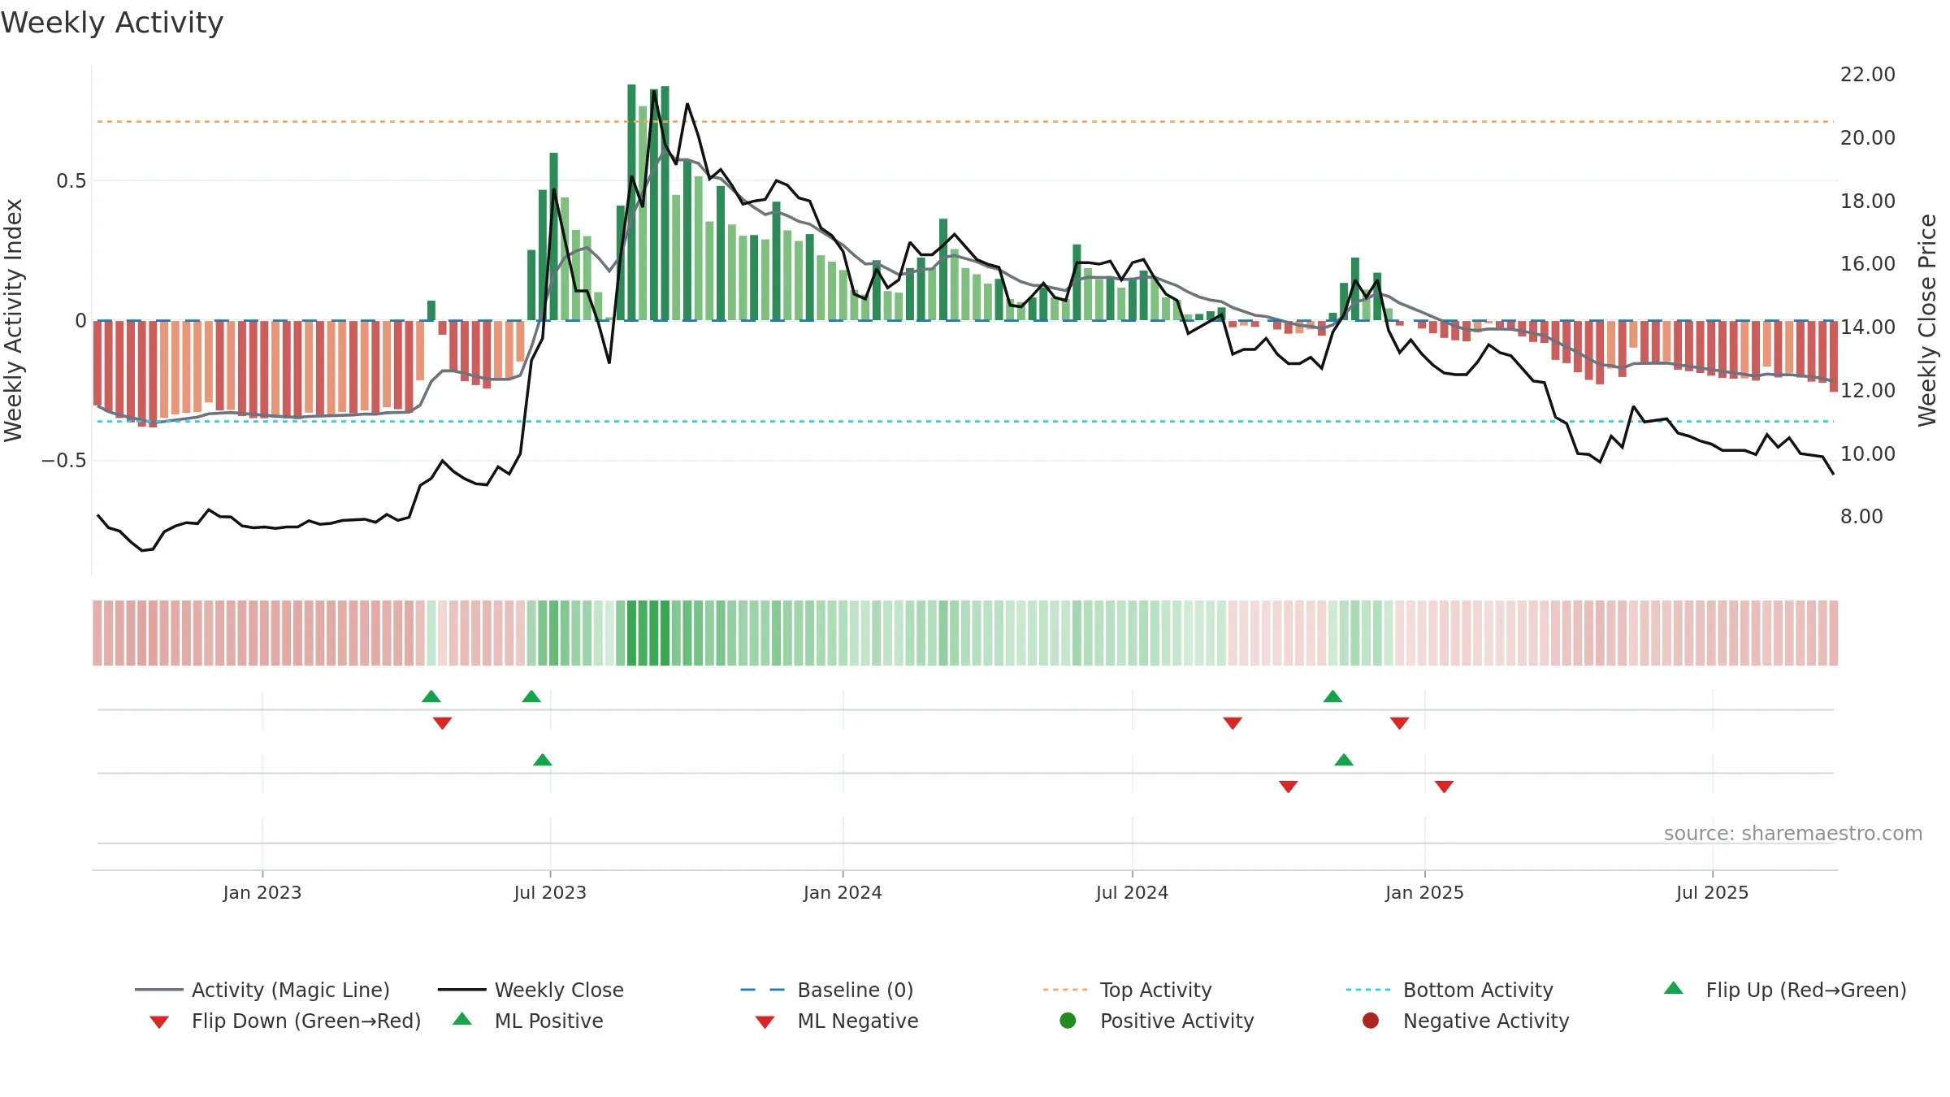Click the 'Weekly Close Price' axis title
Screen dimensions: 1950x1097
1927,320
